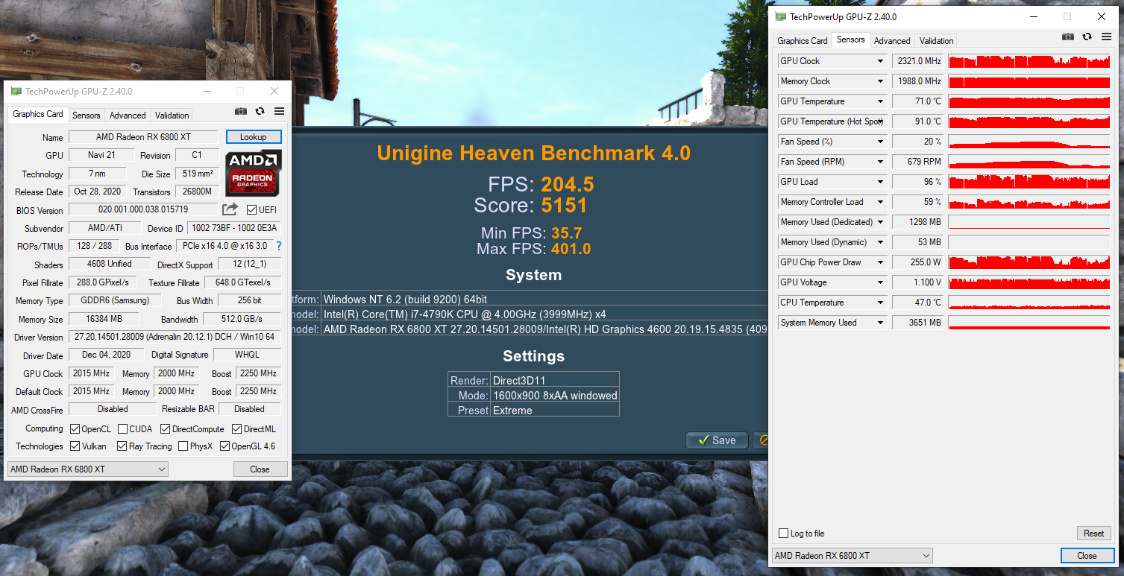The height and width of the screenshot is (576, 1124).
Task: Click the Close button in the Sensors window
Action: coord(1087,556)
